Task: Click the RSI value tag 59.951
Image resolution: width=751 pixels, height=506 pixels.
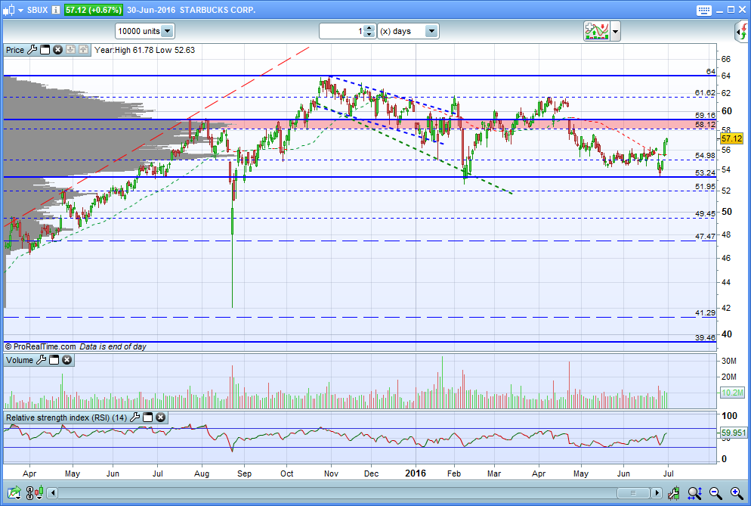Action: 734,433
